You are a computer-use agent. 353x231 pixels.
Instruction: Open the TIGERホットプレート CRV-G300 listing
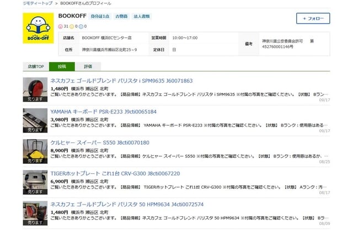point(115,174)
